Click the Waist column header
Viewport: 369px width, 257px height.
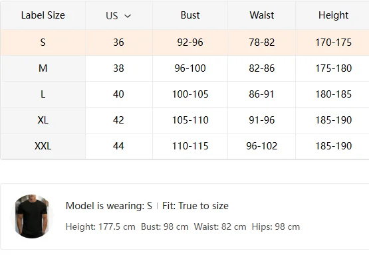[262, 15]
